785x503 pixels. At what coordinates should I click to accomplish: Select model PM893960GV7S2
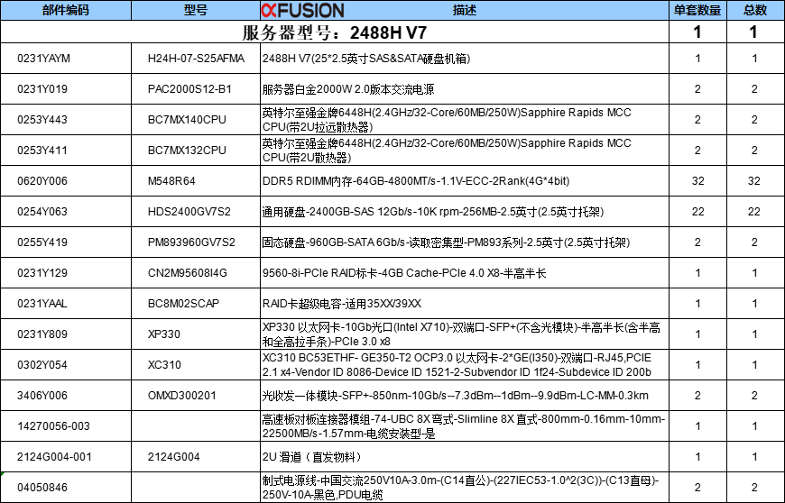coord(191,242)
